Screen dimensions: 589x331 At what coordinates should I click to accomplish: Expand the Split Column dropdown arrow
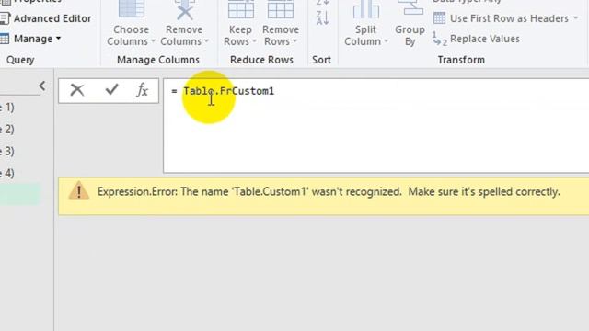(x=386, y=41)
